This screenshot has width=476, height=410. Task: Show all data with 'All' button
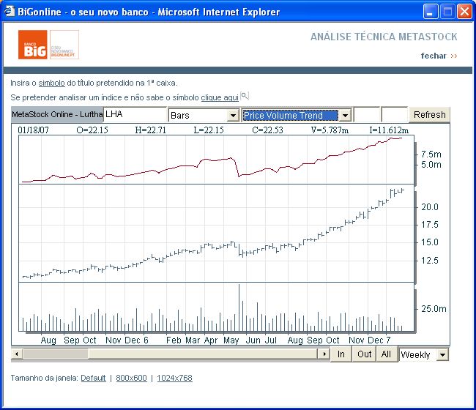386,354
